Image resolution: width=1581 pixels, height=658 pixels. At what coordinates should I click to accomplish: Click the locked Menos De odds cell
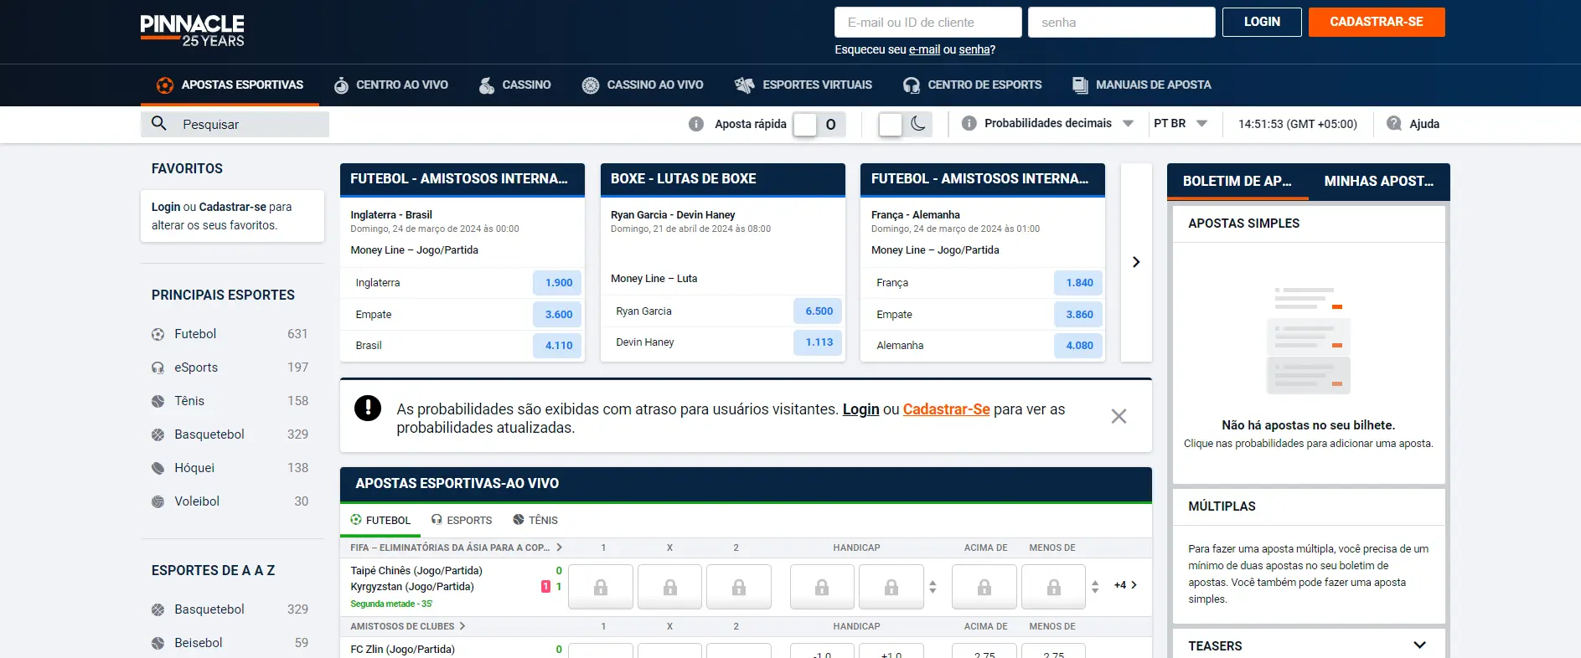1053,587
